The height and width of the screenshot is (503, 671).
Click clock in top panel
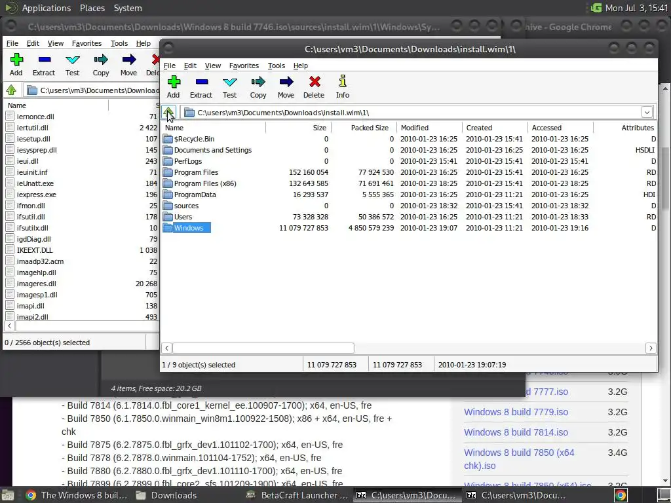point(636,8)
